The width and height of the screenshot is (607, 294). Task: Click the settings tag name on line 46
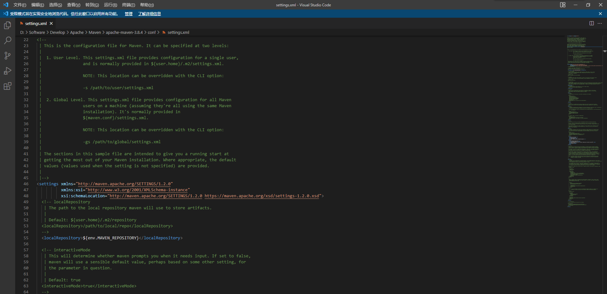pos(49,184)
